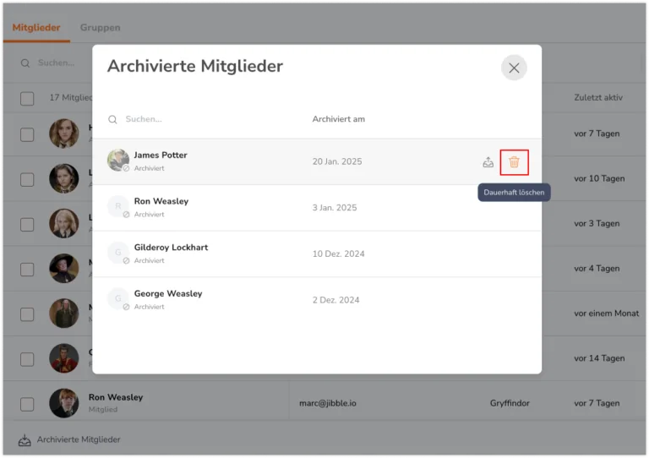Click the archive box icon at bottom
The height and width of the screenshot is (458, 649).
click(x=25, y=440)
